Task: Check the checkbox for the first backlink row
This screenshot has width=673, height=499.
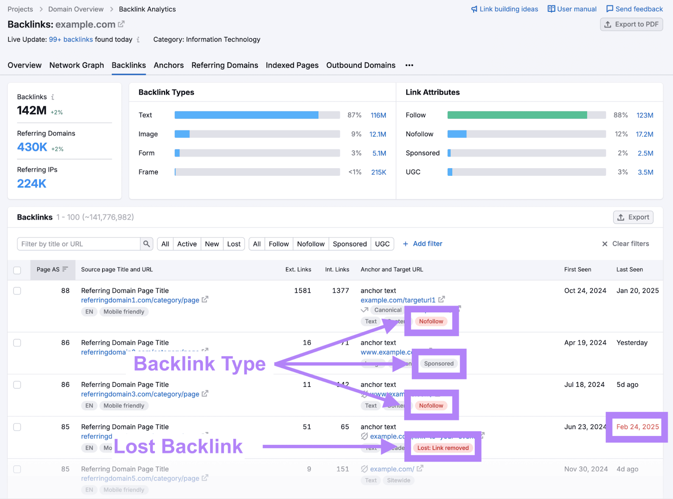Action: pos(17,290)
